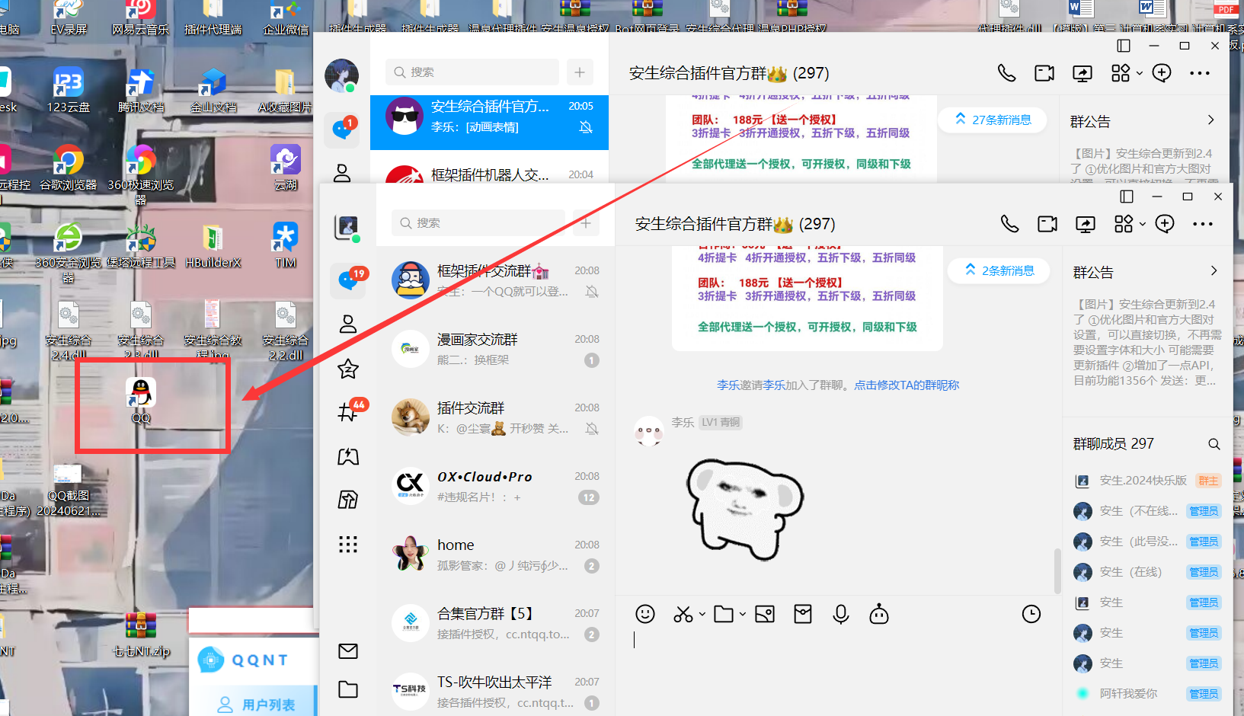1244x716 pixels.
Task: Toggle mute bell on 安生综合插件官方 chat in back window
Action: click(586, 127)
